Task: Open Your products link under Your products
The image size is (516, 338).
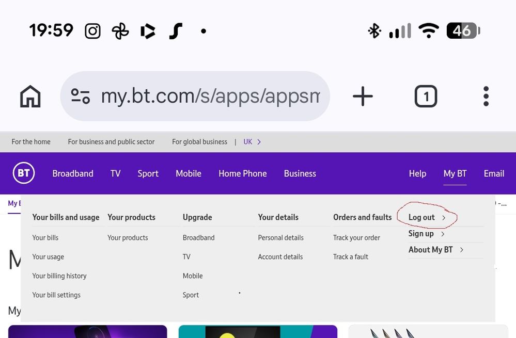Action: (x=128, y=238)
